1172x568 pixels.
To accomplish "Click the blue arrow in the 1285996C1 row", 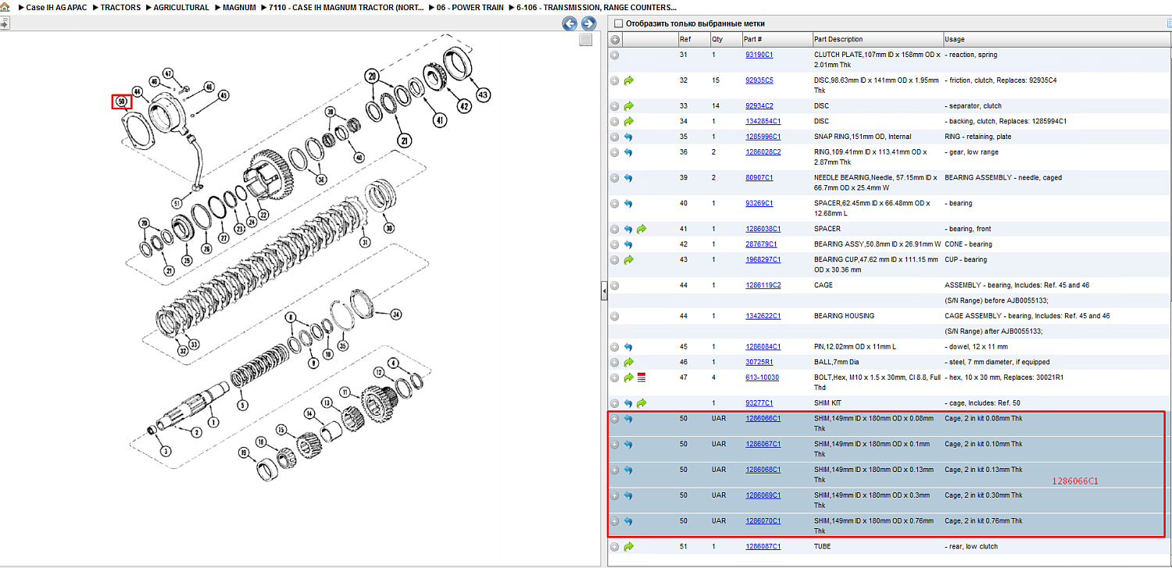I will click(x=628, y=138).
